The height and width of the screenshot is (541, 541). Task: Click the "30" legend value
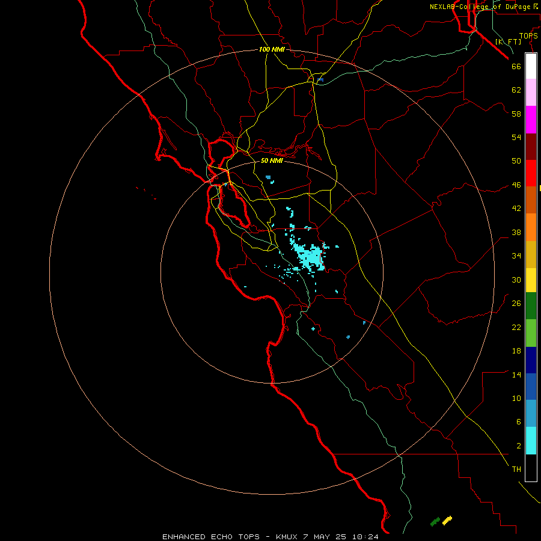click(x=516, y=280)
